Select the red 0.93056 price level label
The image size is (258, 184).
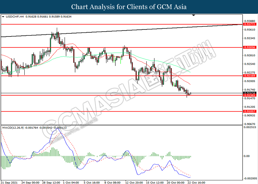click(250, 47)
